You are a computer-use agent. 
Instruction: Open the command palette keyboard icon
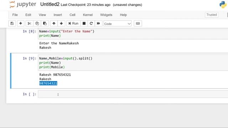138,23
